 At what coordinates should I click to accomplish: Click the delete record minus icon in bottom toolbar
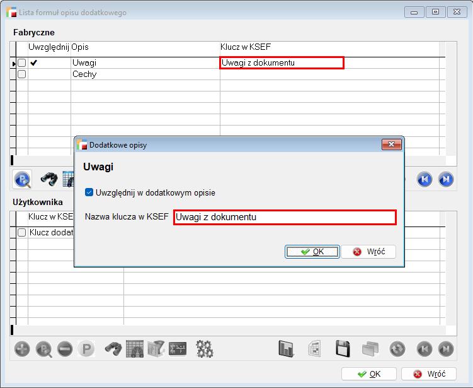click(x=65, y=349)
